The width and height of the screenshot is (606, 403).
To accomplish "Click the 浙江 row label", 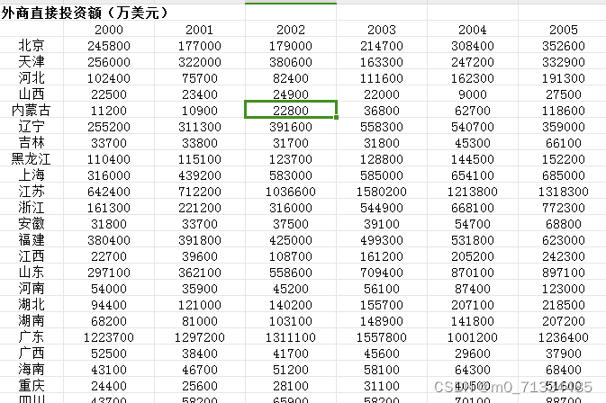I will [32, 208].
